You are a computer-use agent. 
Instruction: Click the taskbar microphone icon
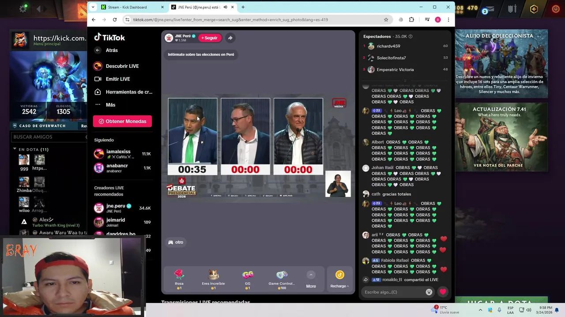(x=499, y=310)
